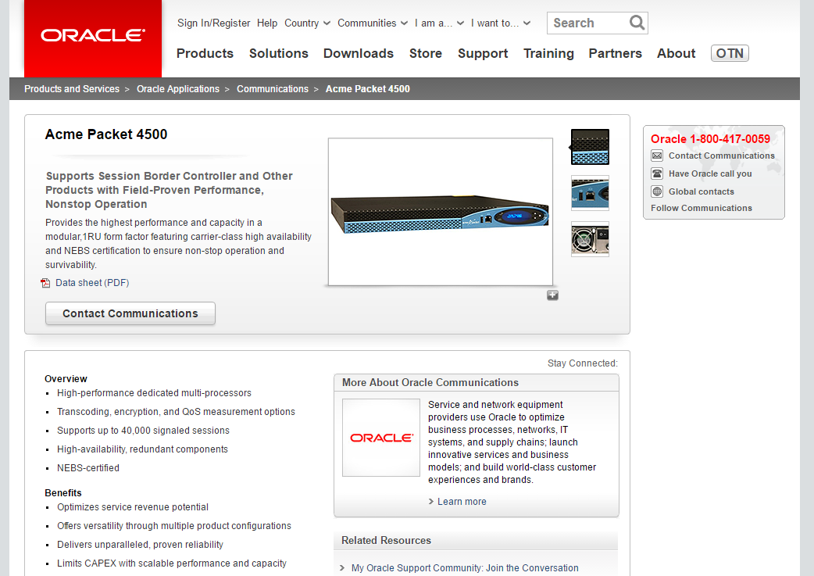Click the large Contact Communications button
The image size is (814, 576).
130,313
